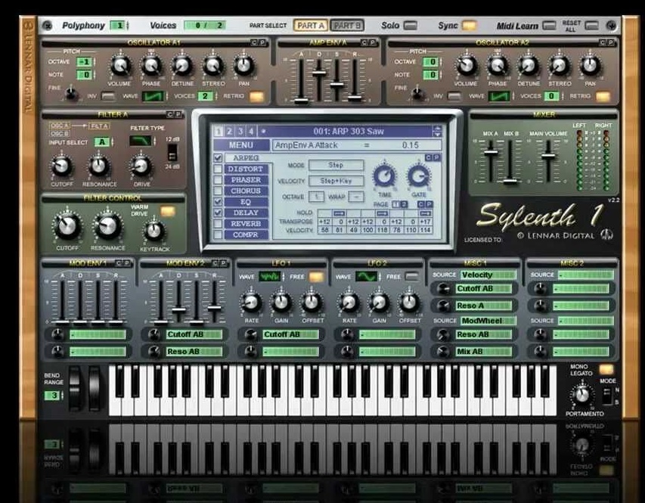
Task: Click the Oscillator A2 paste (P) button
Action: 610,42
